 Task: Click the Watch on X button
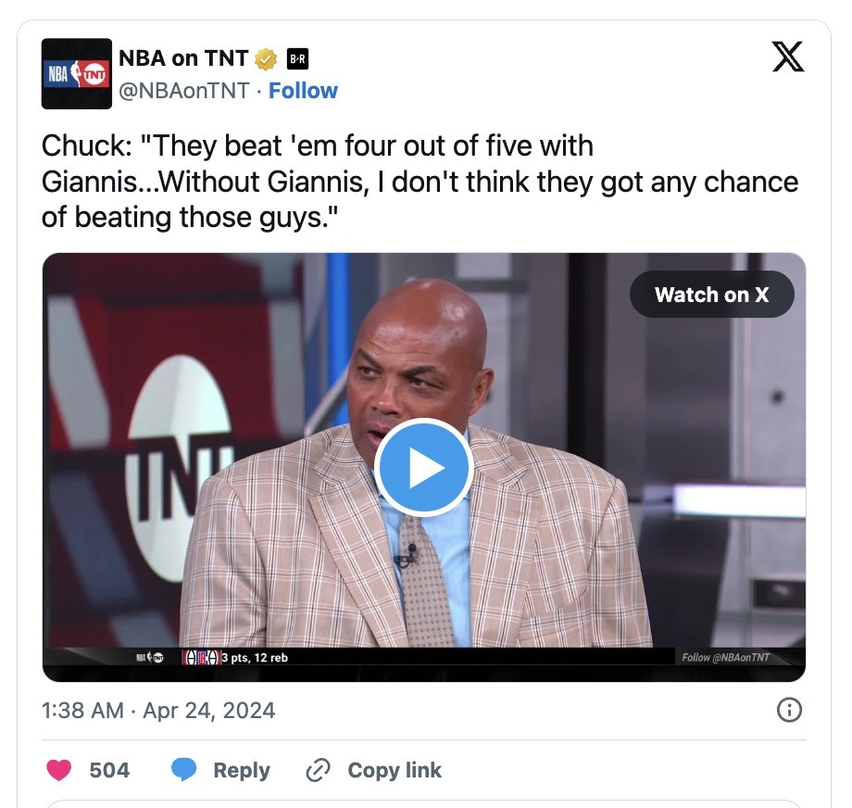point(712,295)
